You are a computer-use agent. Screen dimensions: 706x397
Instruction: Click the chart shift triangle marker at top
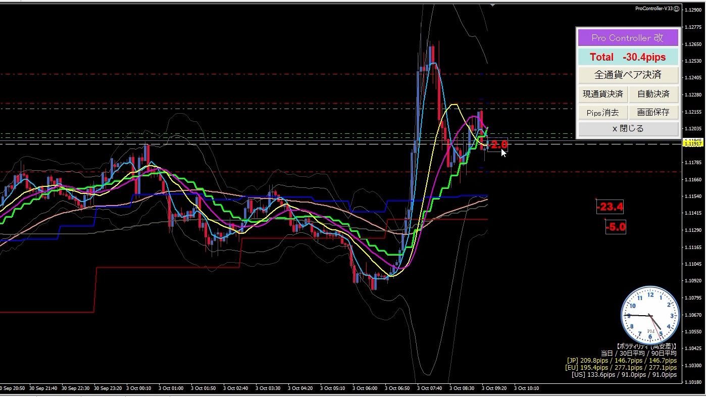click(x=492, y=5)
